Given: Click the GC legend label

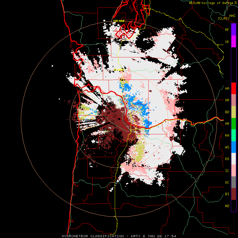Looking at the screenshot, I should click(227, 182).
